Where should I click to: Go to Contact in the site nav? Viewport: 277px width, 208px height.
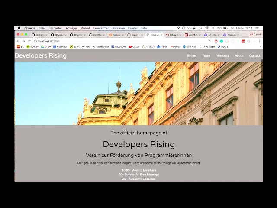tap(254, 55)
